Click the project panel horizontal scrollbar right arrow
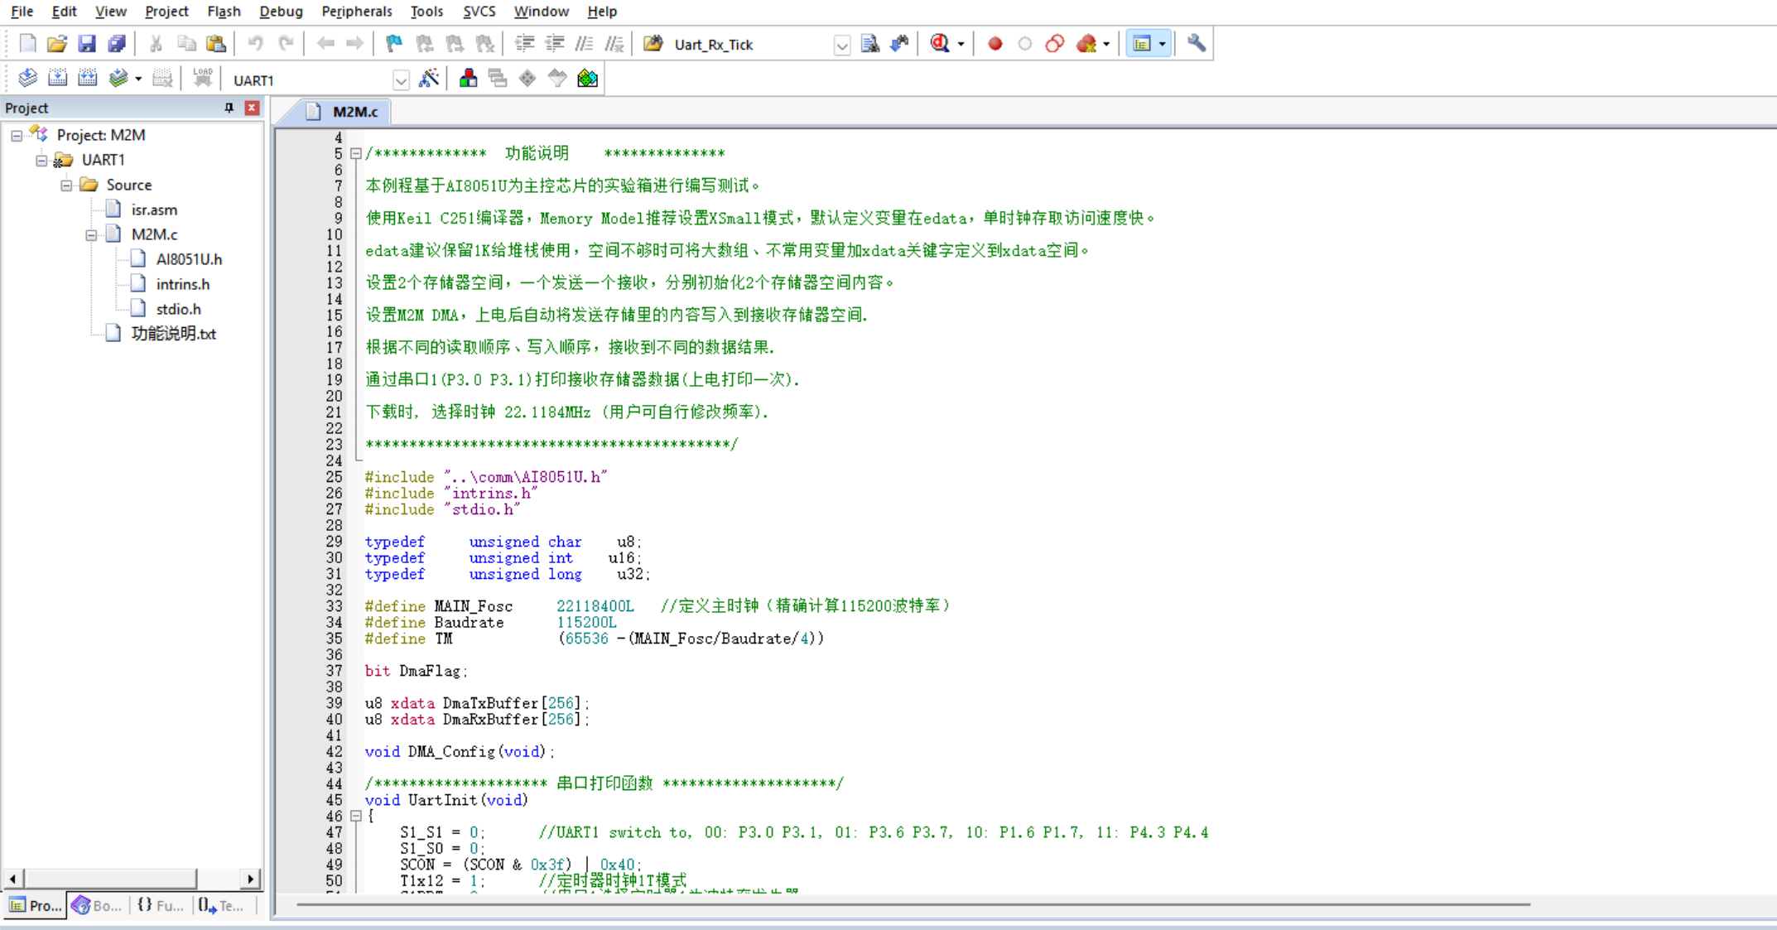 250,879
